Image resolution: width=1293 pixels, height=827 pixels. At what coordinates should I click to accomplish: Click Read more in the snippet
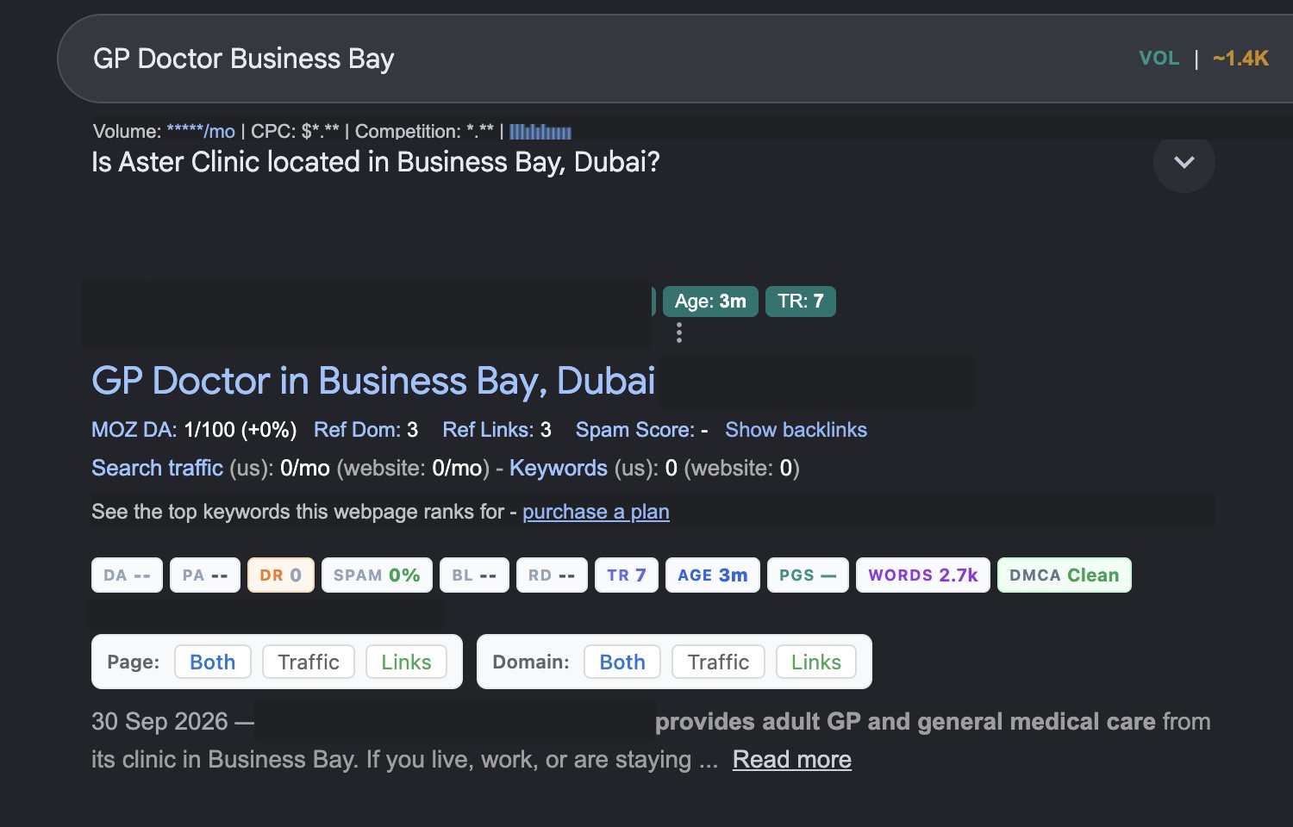tap(792, 760)
